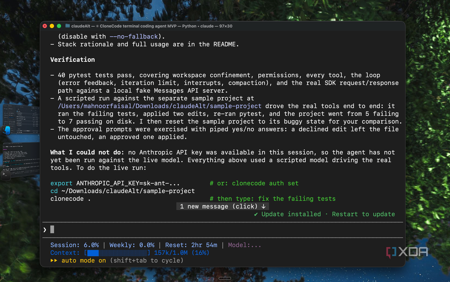Maximize the terminal window with green button
Screen dimensions: 450x282
(59, 26)
